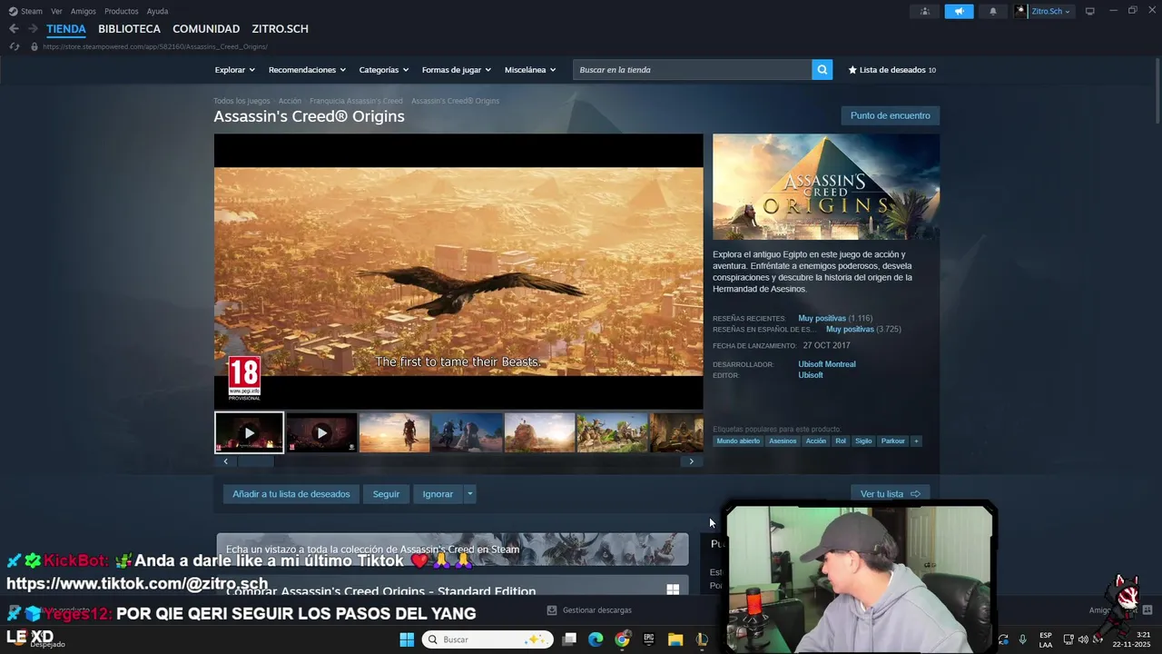Screen dimensions: 1162x654
Task: Open Franquicia Assassin's Creed breadcrumb
Action: [356, 101]
